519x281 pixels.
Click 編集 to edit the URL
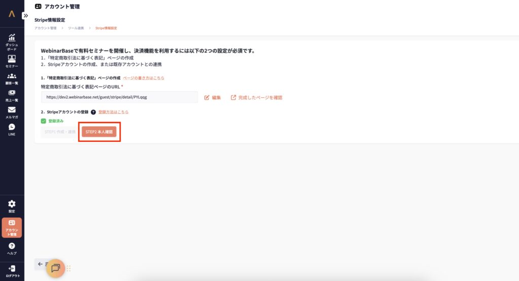[213, 97]
